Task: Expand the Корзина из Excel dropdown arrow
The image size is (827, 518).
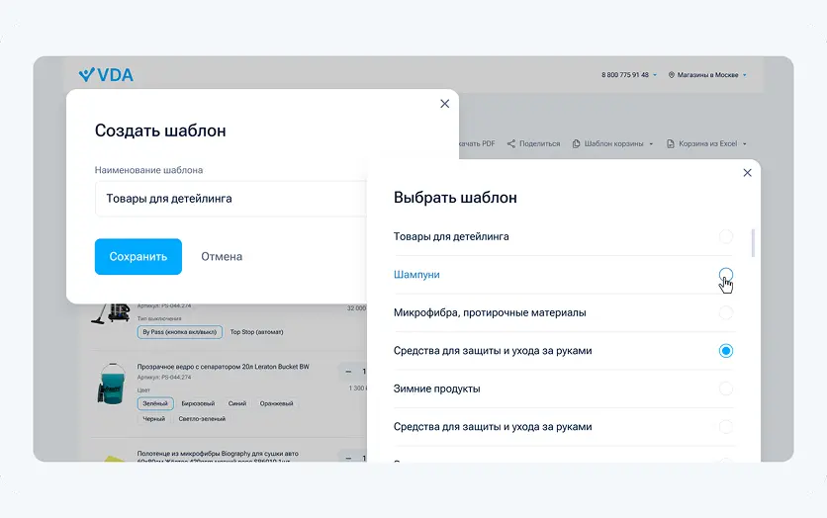Action: pos(745,144)
